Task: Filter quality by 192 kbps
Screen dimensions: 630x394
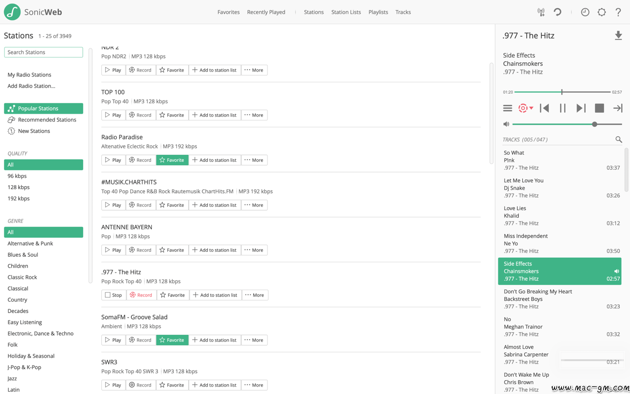Action: click(x=44, y=198)
